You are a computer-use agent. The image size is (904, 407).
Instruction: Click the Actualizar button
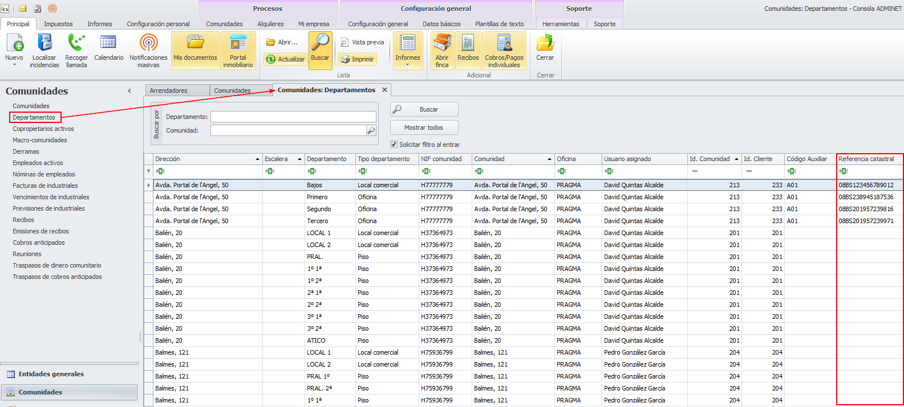point(285,59)
